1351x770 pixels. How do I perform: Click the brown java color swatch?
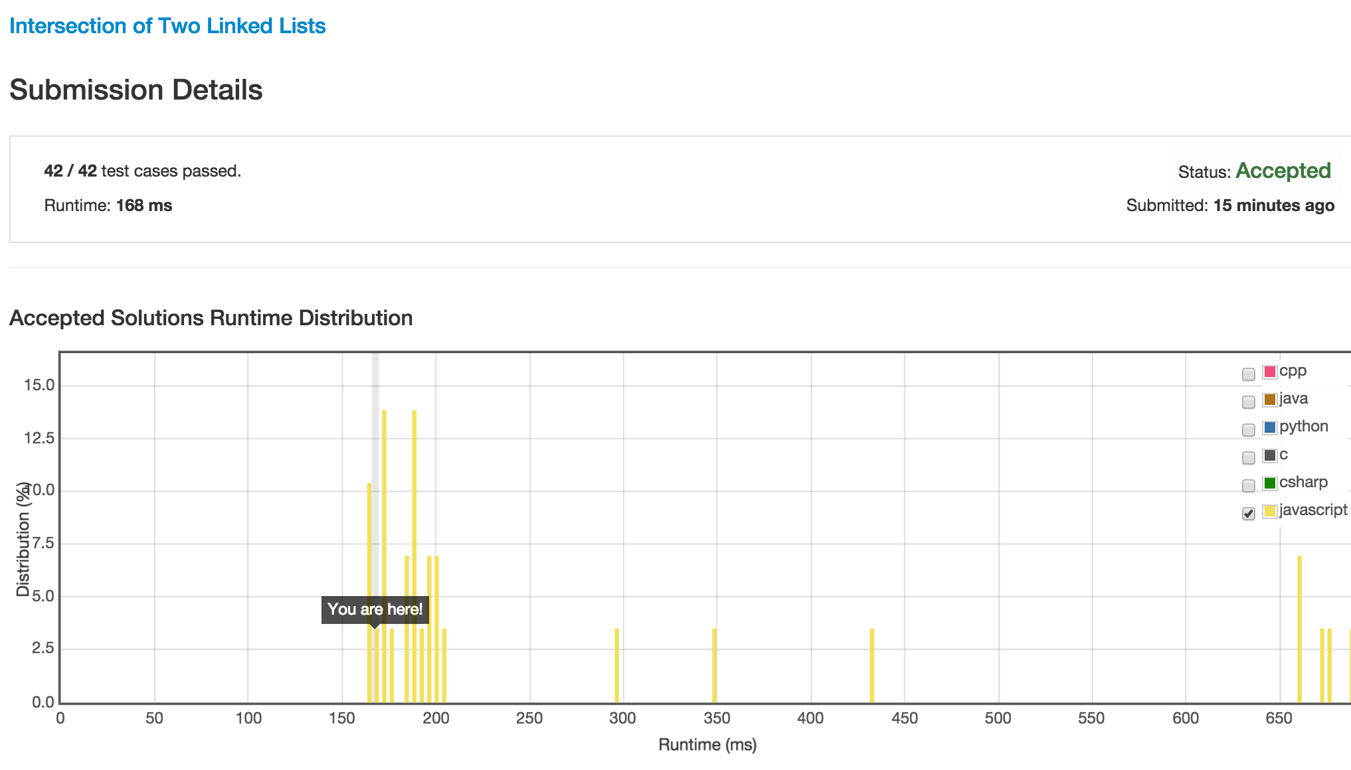tap(1270, 400)
